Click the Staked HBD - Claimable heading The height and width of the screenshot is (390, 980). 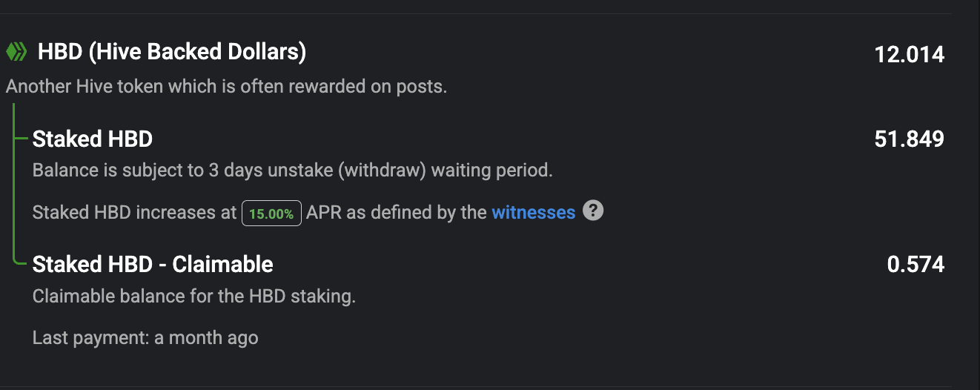click(153, 264)
